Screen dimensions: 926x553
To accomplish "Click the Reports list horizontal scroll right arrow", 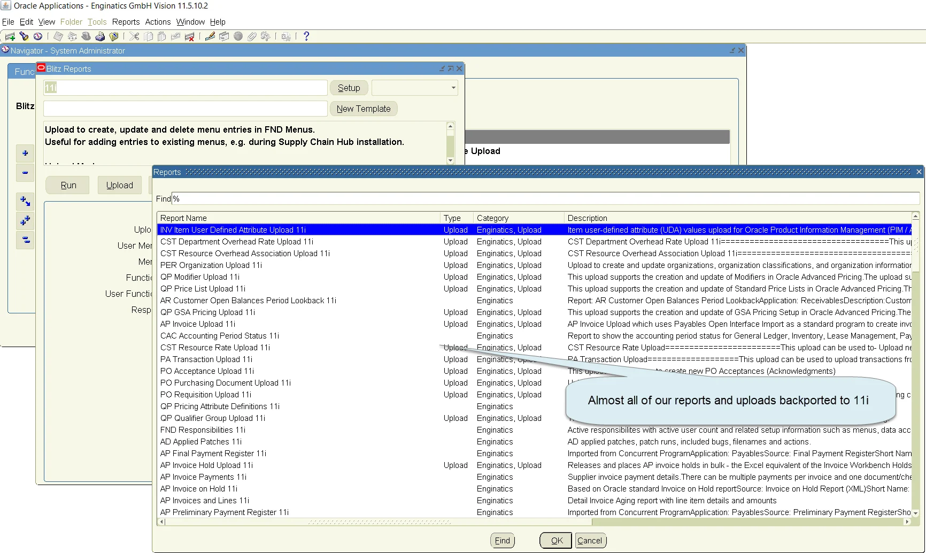I will tap(907, 522).
